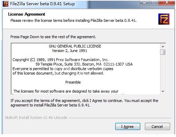The height and width of the screenshot is (137, 176).
Task: Minimize the FileZilla Server Setup window
Action: (145, 3)
